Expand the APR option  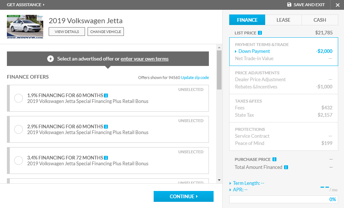click(x=238, y=190)
